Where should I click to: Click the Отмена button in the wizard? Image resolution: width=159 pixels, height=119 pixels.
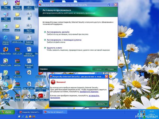coord(111,69)
